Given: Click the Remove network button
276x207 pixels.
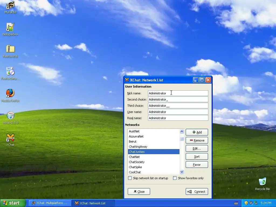Looking at the screenshot, I should 197,140.
